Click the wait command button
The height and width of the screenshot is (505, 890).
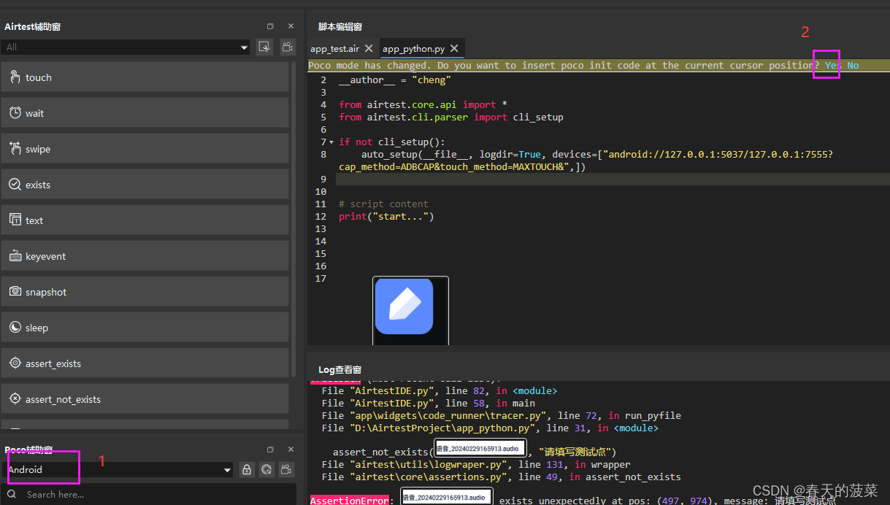click(x=145, y=113)
